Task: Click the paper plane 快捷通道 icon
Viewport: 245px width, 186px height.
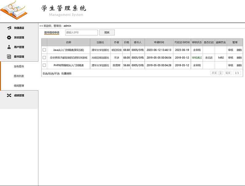Action: click(x=9, y=28)
